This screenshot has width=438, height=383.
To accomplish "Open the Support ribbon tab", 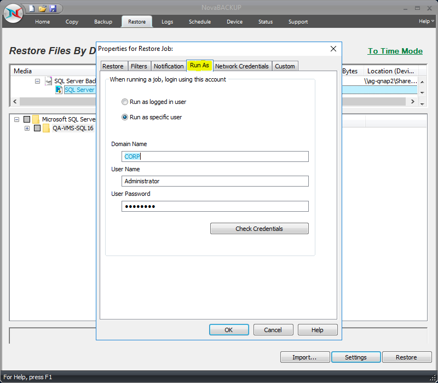I will click(298, 22).
